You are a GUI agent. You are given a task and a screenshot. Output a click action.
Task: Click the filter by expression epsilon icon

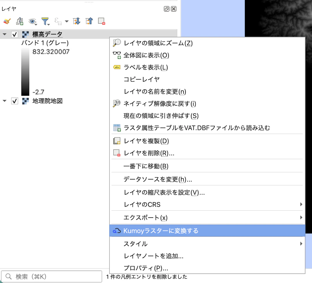pos(58,21)
